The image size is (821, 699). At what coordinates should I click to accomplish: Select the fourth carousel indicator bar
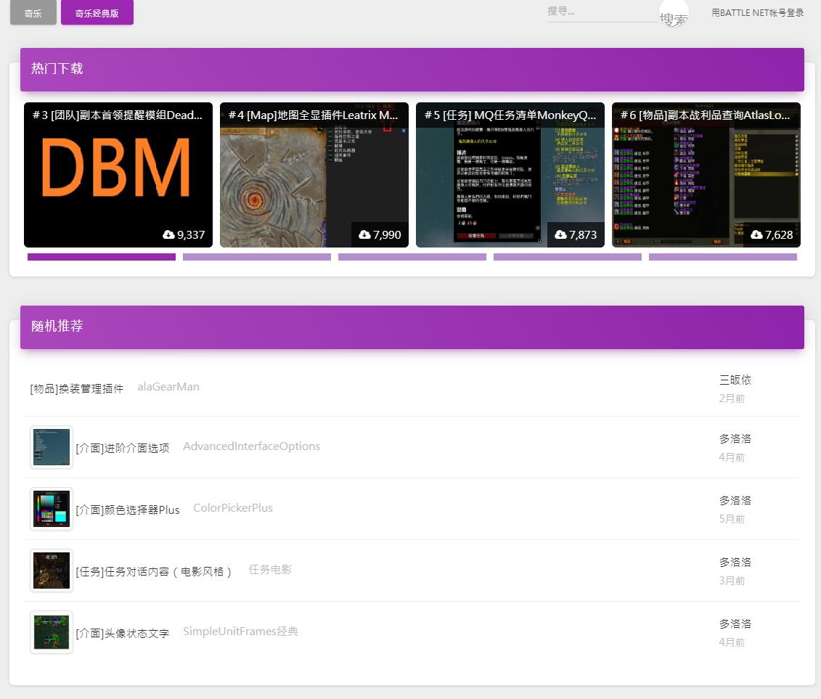(568, 257)
